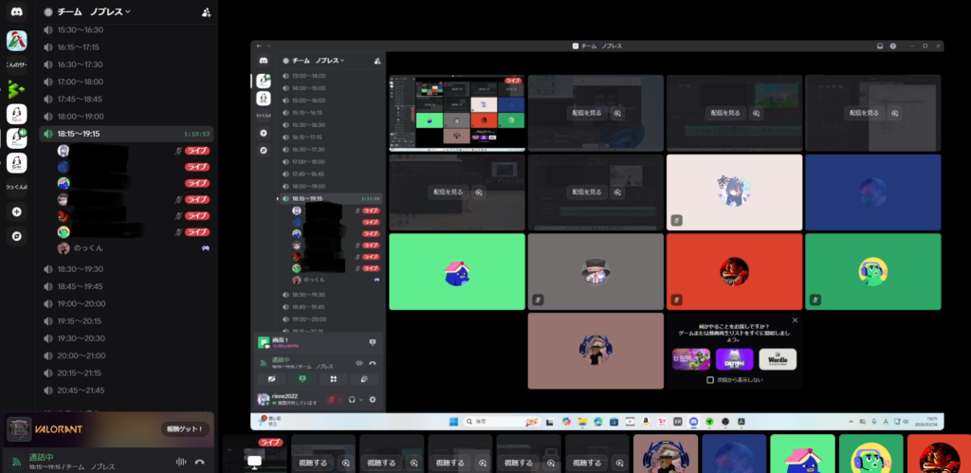Open the Wordle activity tile
This screenshot has height=473, width=971.
(x=778, y=359)
